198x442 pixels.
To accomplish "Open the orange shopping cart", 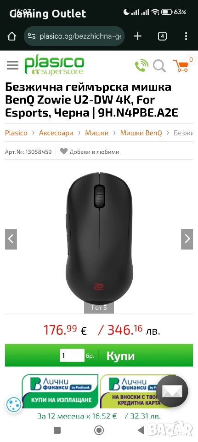I will coord(181,65).
